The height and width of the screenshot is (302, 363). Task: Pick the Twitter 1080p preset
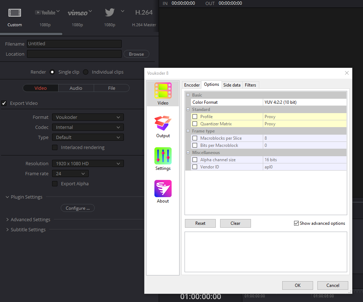pos(110,13)
